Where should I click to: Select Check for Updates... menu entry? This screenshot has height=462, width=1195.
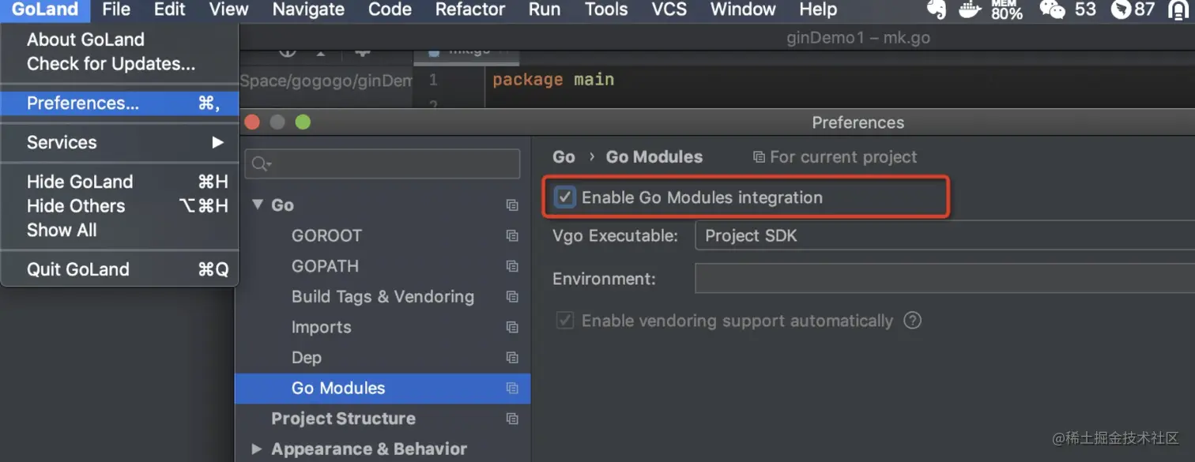[x=111, y=64]
